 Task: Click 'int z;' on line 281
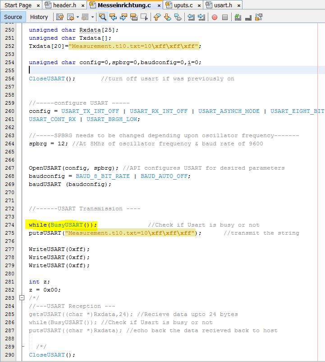[x=39, y=282]
